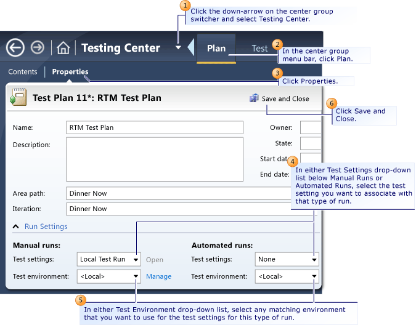Open Manual runs Test settings dropdown
This screenshot has height=325, width=416.
click(108, 259)
